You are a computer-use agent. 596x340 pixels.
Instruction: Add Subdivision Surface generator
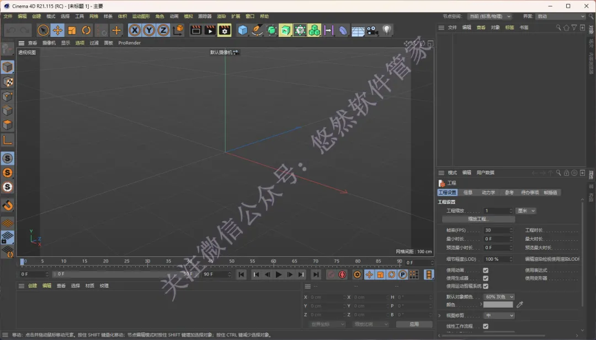pos(272,30)
